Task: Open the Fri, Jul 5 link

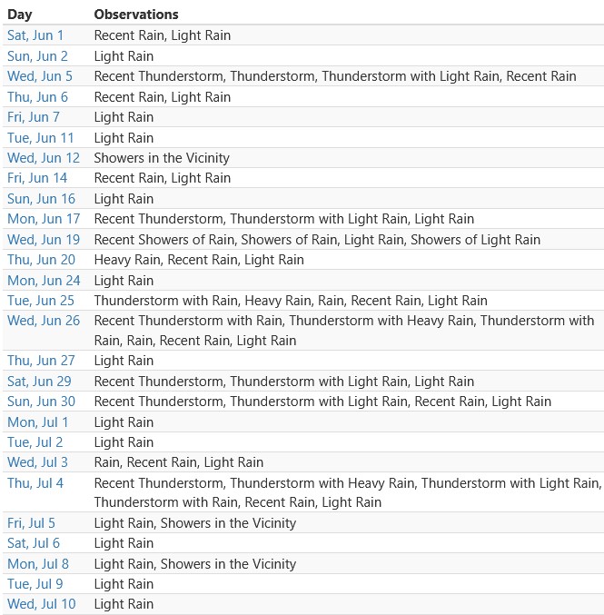Action: pos(31,523)
